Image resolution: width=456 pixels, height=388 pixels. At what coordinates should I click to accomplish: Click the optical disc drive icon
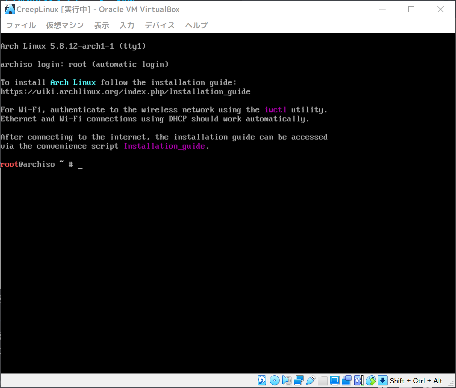(274, 381)
